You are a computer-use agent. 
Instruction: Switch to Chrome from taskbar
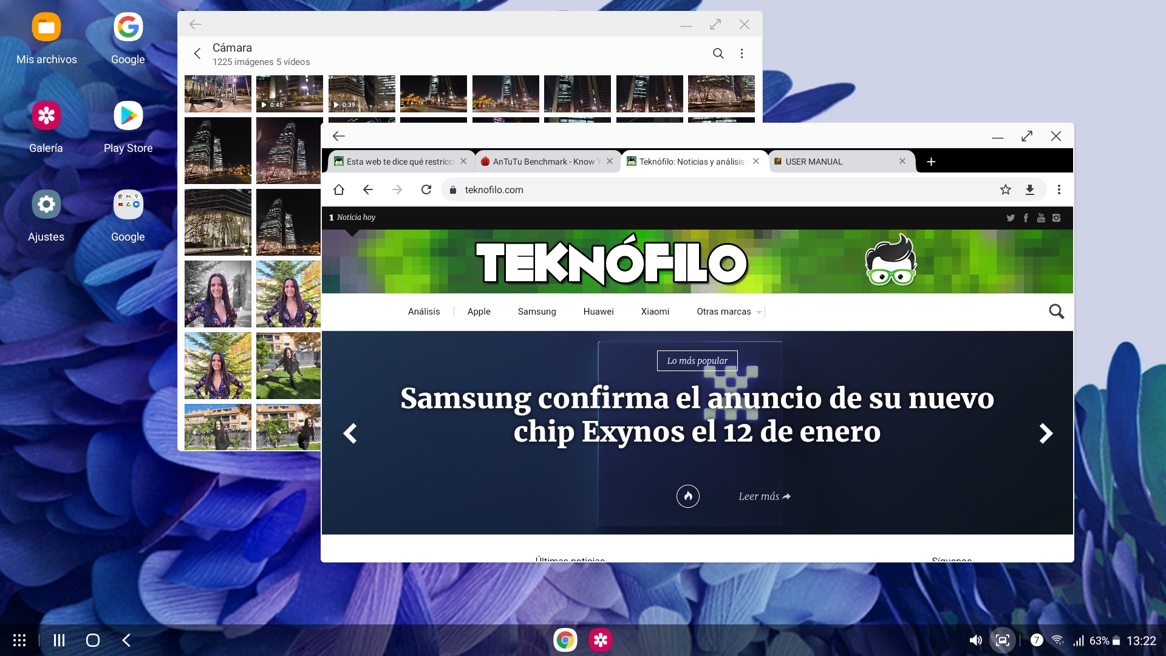coord(565,640)
